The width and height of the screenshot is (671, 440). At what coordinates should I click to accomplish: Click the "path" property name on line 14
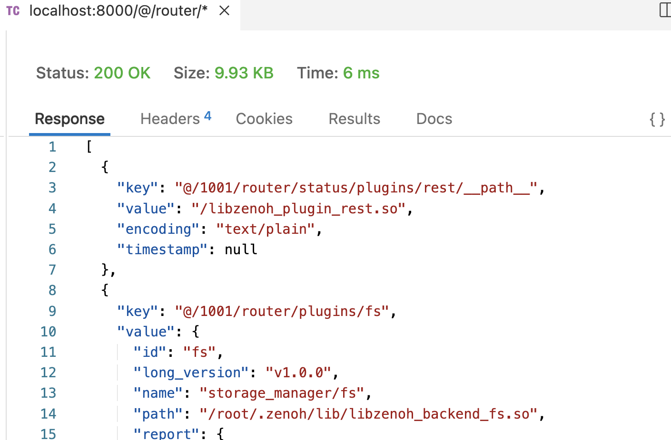pyautogui.click(x=158, y=414)
